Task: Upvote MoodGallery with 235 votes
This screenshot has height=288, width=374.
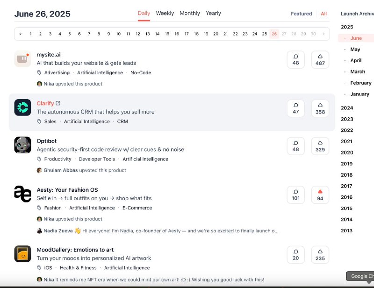Action: point(320,255)
